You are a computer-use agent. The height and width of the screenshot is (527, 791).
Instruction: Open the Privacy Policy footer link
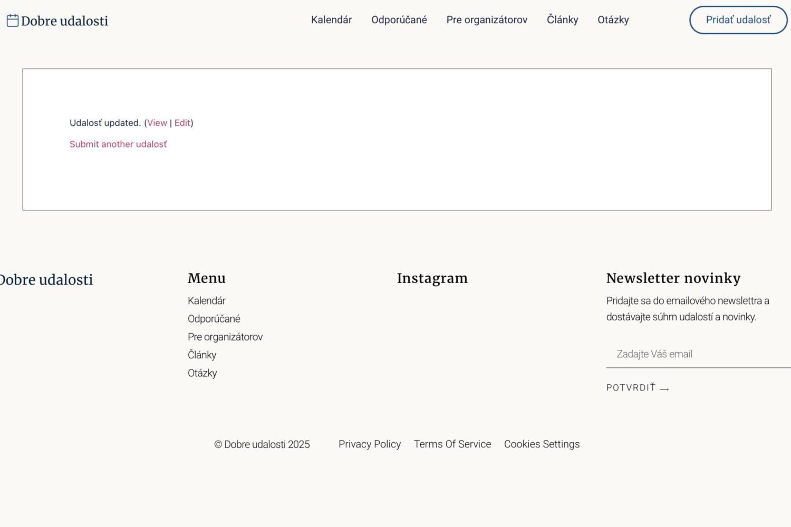(370, 444)
